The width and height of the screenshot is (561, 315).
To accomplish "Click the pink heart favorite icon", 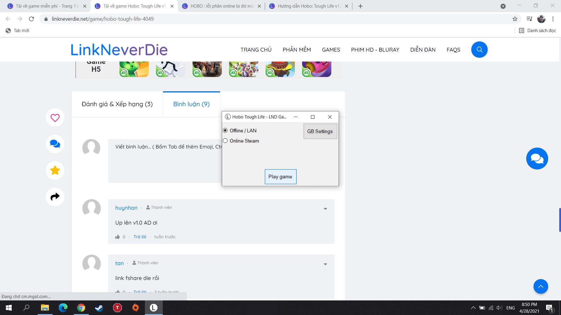I will click(x=55, y=118).
